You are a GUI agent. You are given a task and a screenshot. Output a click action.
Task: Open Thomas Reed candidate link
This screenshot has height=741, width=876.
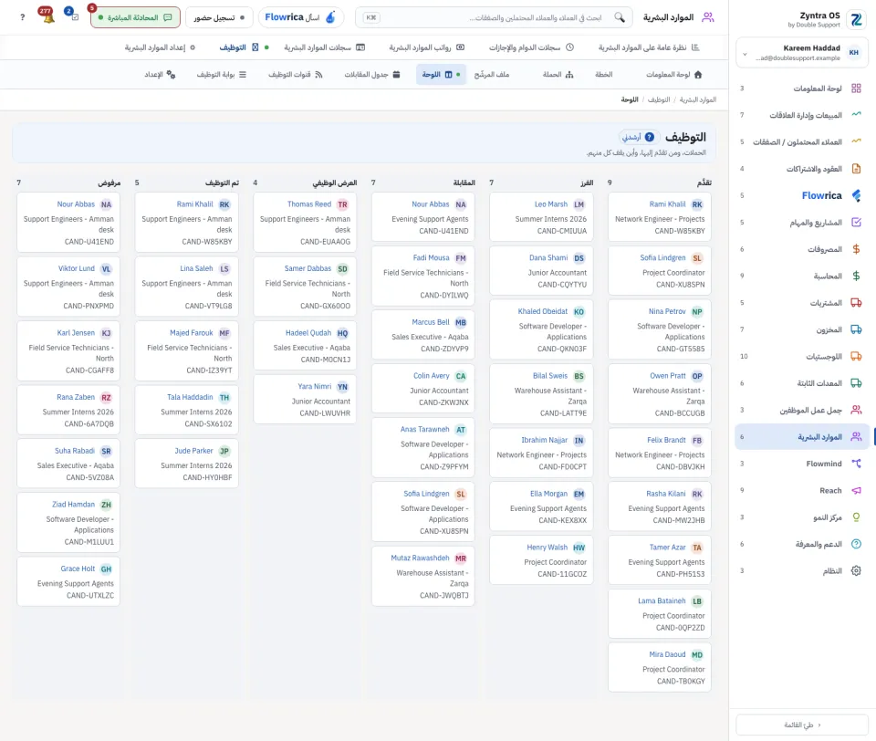click(309, 204)
